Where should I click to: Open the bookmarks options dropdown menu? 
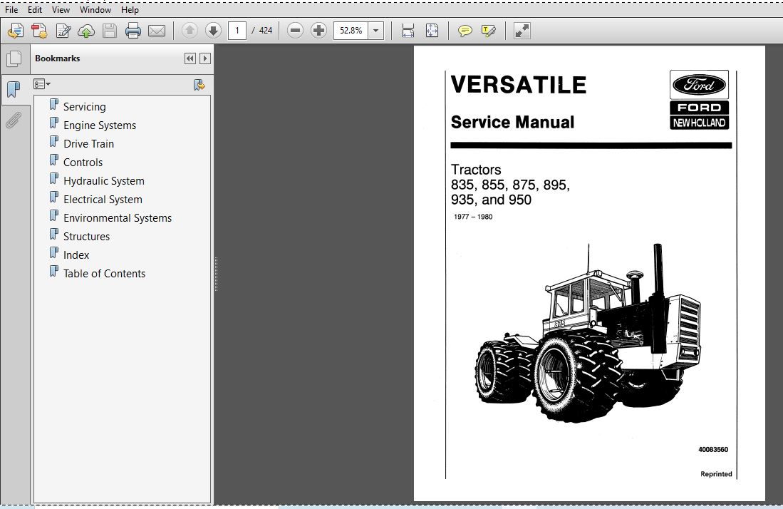point(42,84)
